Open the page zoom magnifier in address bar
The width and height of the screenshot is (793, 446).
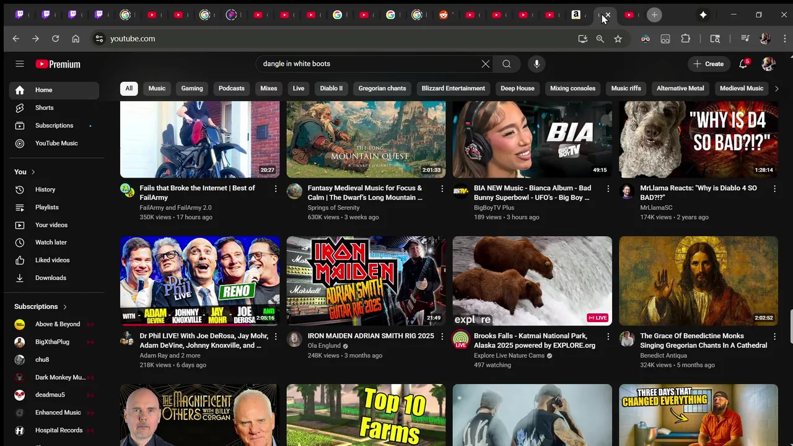tap(600, 38)
